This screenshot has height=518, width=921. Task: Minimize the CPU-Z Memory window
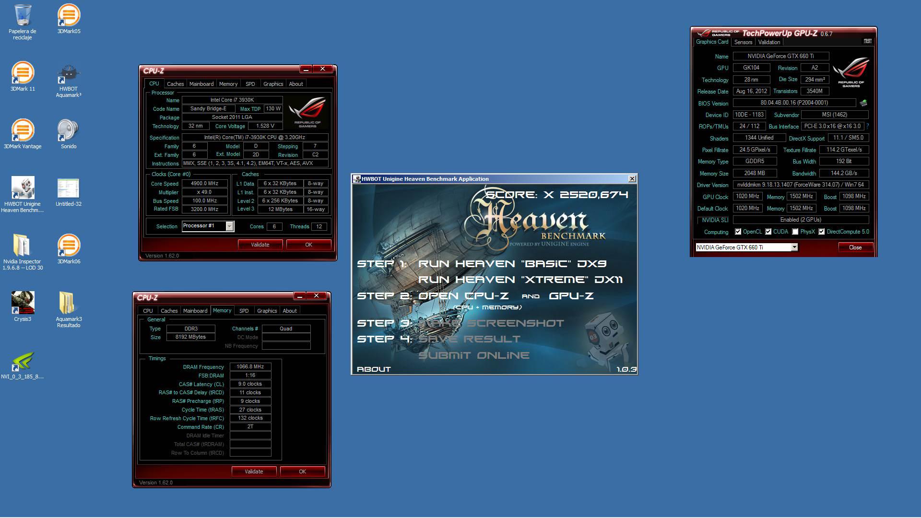(299, 296)
